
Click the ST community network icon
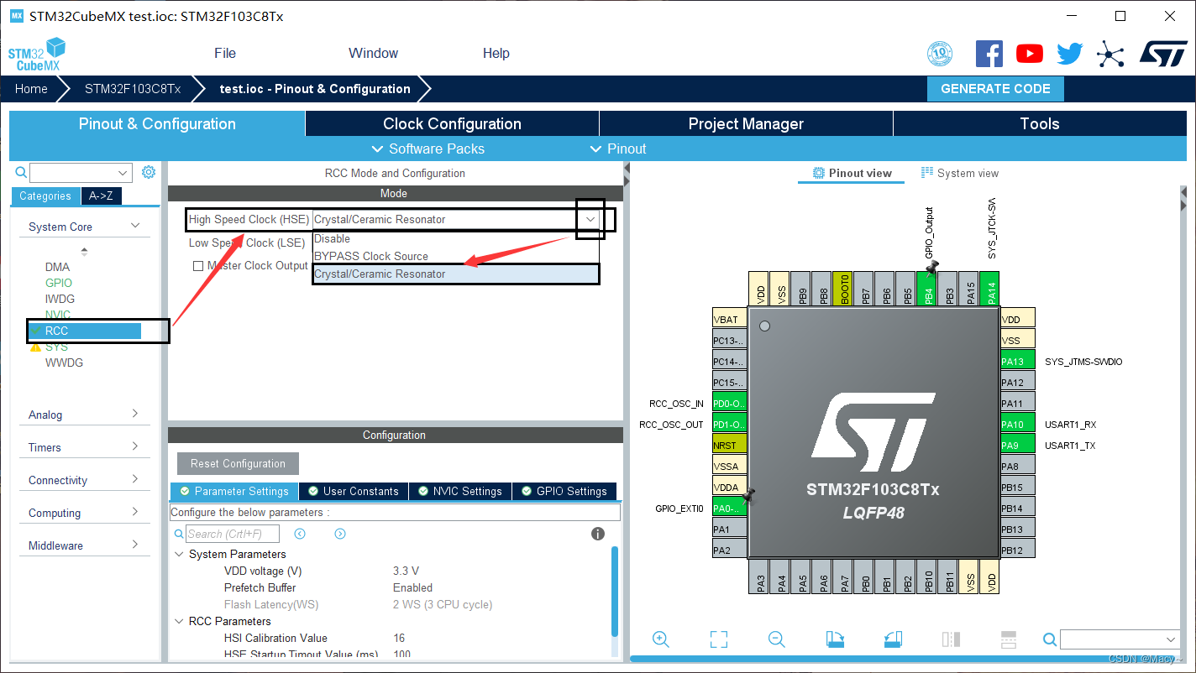1110,55
